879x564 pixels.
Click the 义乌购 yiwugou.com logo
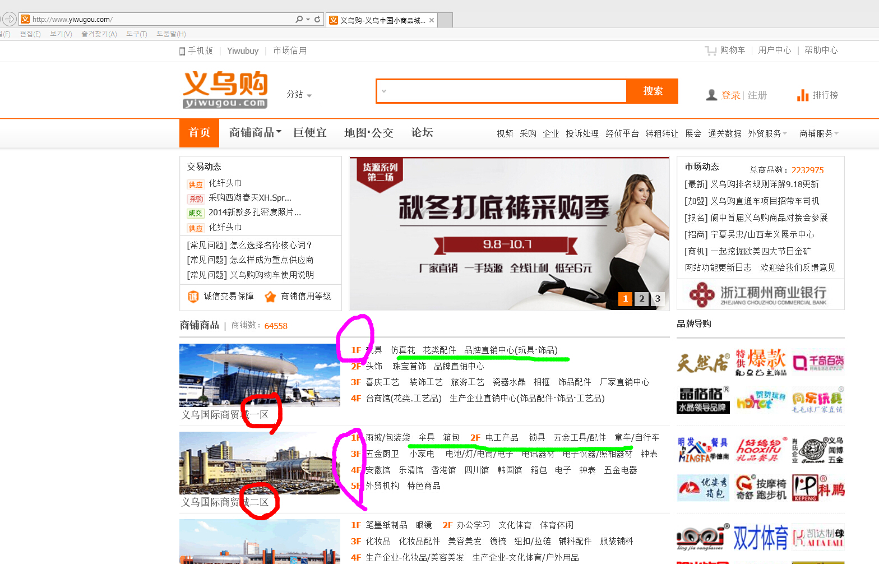[x=225, y=89]
